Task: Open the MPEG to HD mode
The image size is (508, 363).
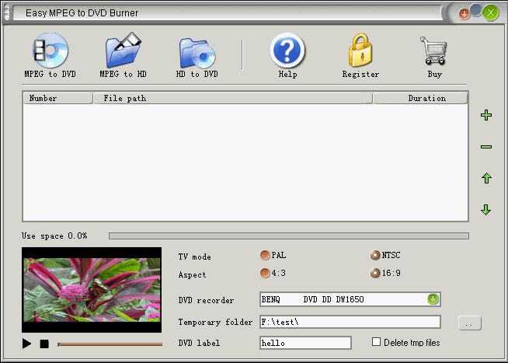Action: tap(123, 55)
